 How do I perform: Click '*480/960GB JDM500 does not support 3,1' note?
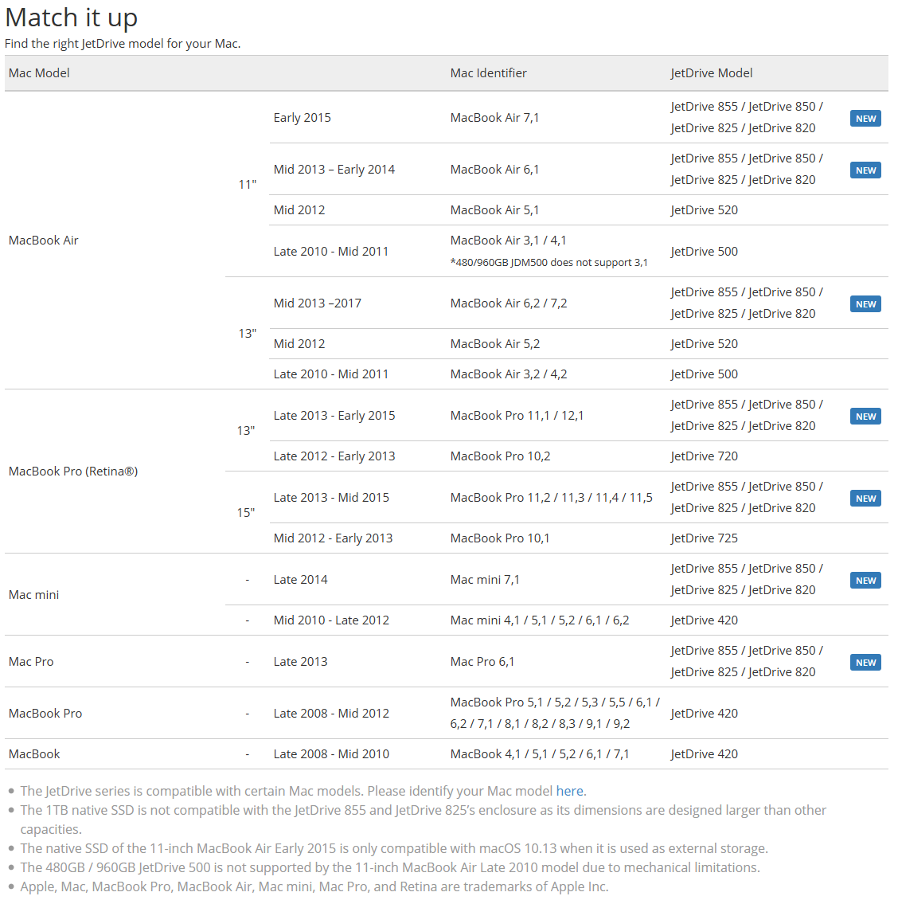click(x=549, y=262)
